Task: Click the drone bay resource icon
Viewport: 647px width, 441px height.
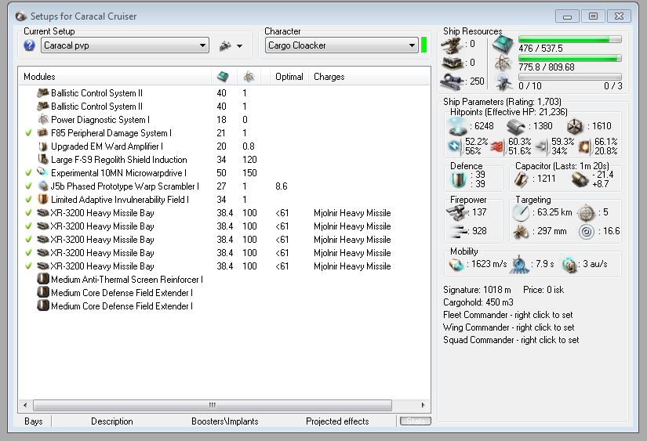Action: click(503, 82)
